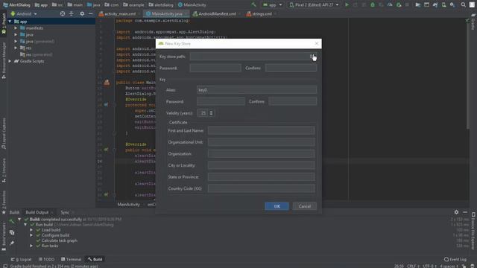
Task: Click the keystore Password field beside Confirm
Action: point(215,68)
